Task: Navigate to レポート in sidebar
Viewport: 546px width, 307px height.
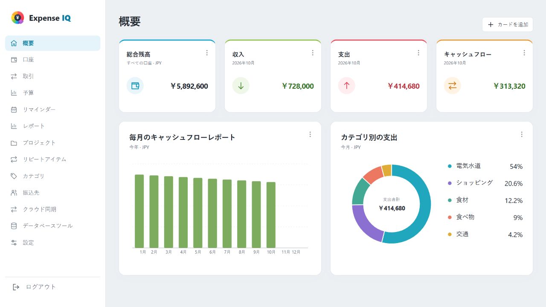Action: (x=53, y=126)
